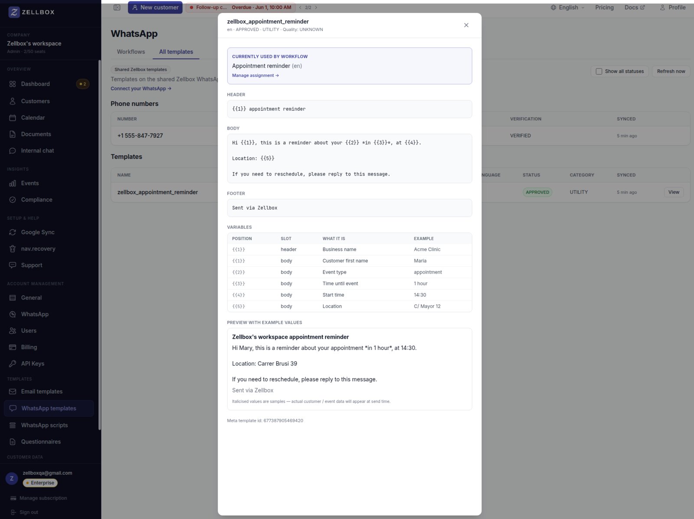
Task: Click the Meta template id text
Action: pyautogui.click(x=265, y=421)
